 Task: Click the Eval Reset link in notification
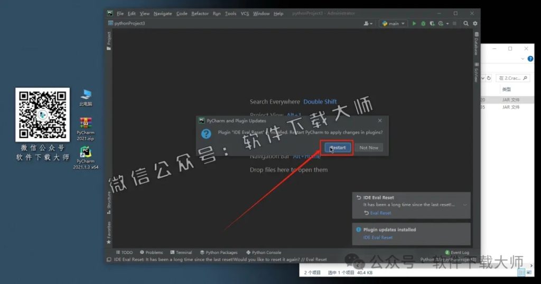point(380,213)
